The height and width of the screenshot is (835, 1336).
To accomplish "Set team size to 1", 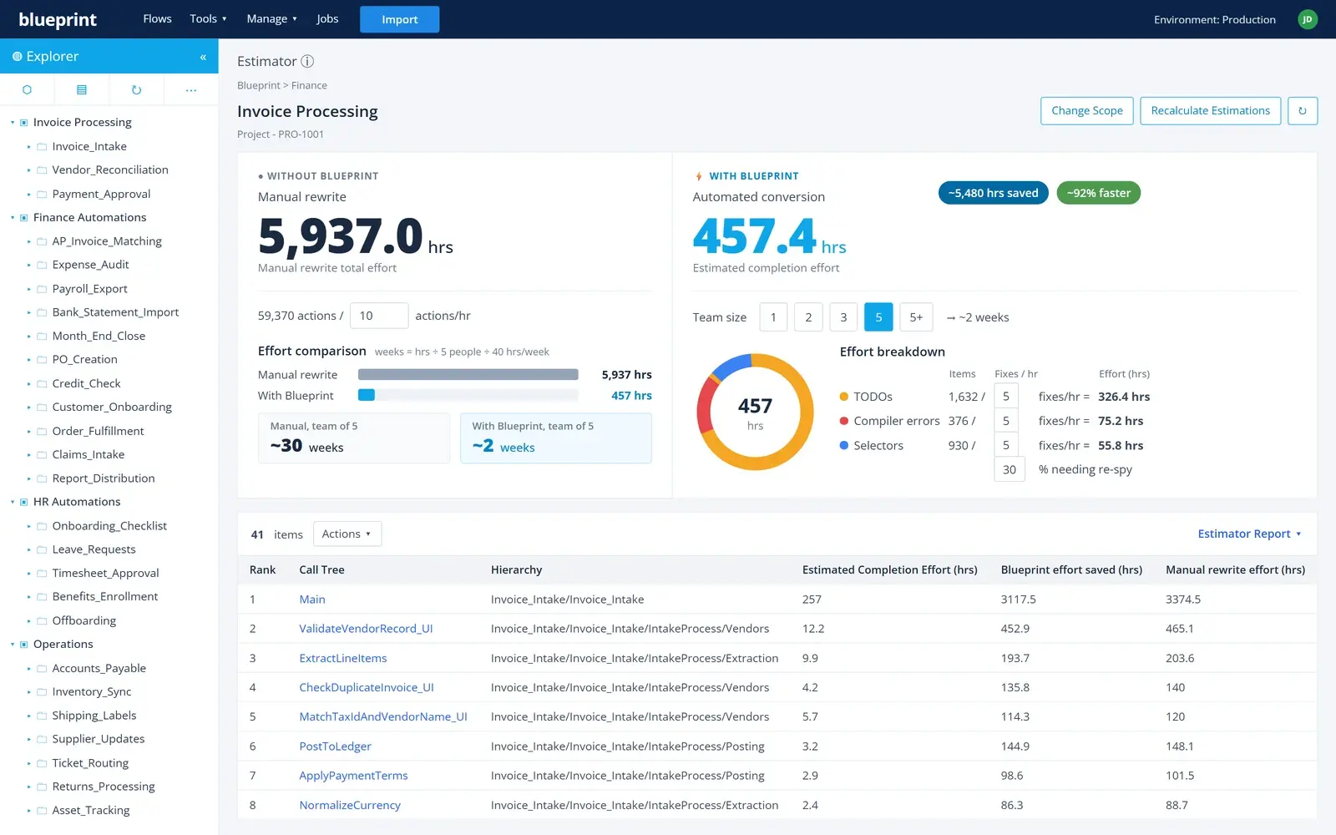I will pyautogui.click(x=773, y=317).
